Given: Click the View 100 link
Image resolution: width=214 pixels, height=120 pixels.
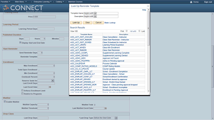Looking at the screenshot, I should click(74, 31).
